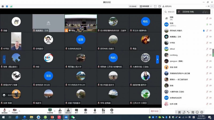The width and height of the screenshot is (214, 120).
Task: Unmute microphone in the meeting toolbar
Action: tap(4, 111)
